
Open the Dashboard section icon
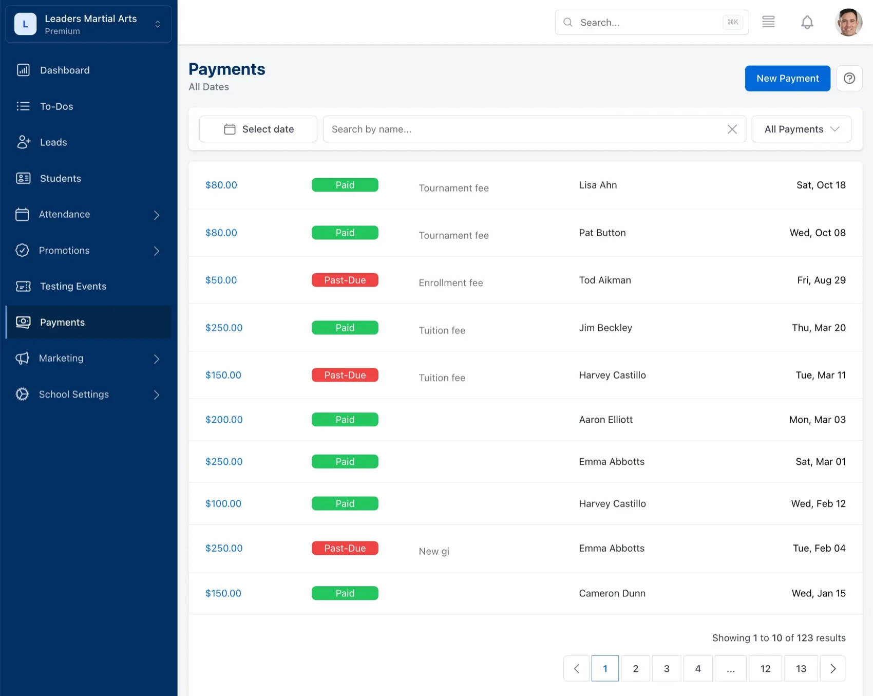pos(23,70)
